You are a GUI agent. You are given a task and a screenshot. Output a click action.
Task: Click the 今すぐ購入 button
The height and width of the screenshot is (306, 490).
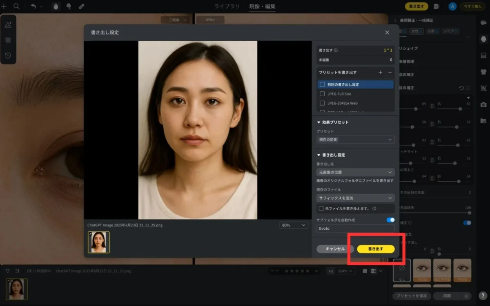(x=472, y=7)
